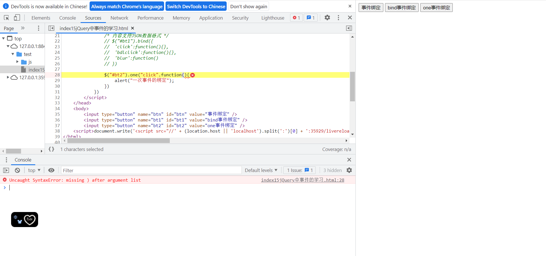Click scroll-right arrow of code horizontal scrollbar
Screen dimensions: 546x256
pyautogui.click(x=346, y=140)
